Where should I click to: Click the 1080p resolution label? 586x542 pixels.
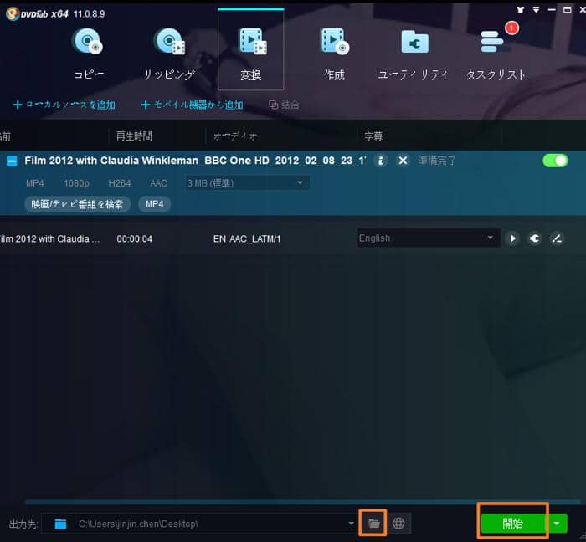[x=76, y=183]
